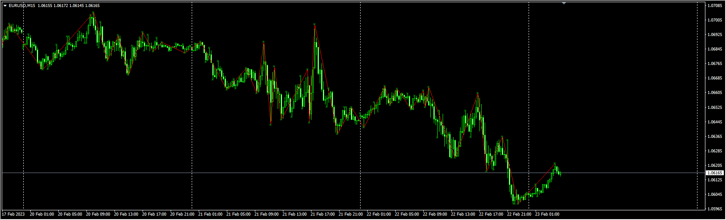Click the 21 Feb 21:00 time label

[x=350, y=214]
